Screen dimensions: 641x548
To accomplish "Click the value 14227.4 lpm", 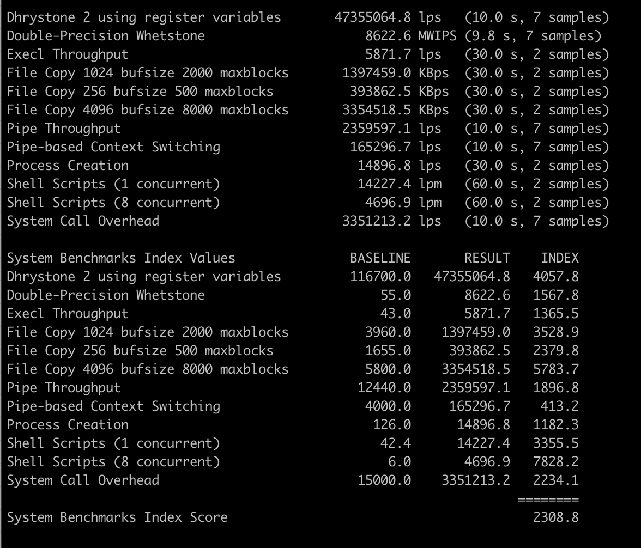I will (400, 184).
